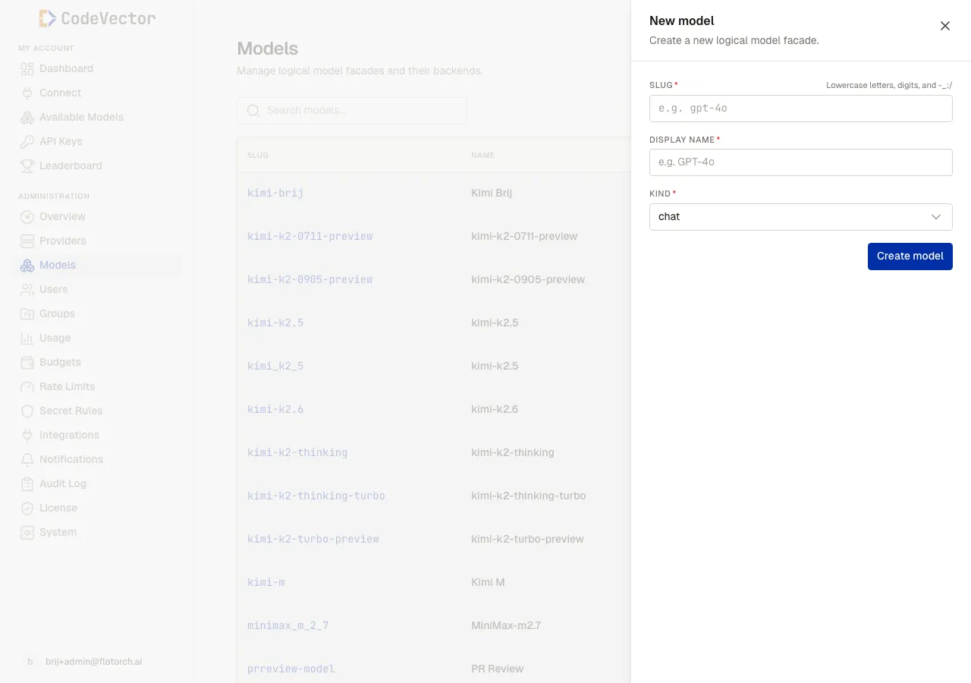Viewport: 971px width, 683px height.
Task: Click the Integrations plug icon
Action: [27, 435]
